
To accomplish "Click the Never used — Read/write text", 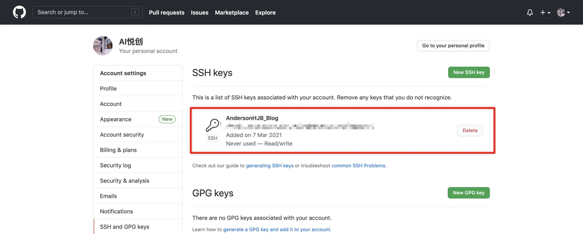I will 259,144.
